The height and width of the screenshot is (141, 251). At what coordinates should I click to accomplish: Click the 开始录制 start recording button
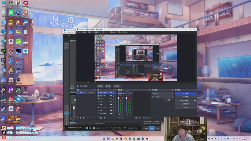[x=186, y=97]
